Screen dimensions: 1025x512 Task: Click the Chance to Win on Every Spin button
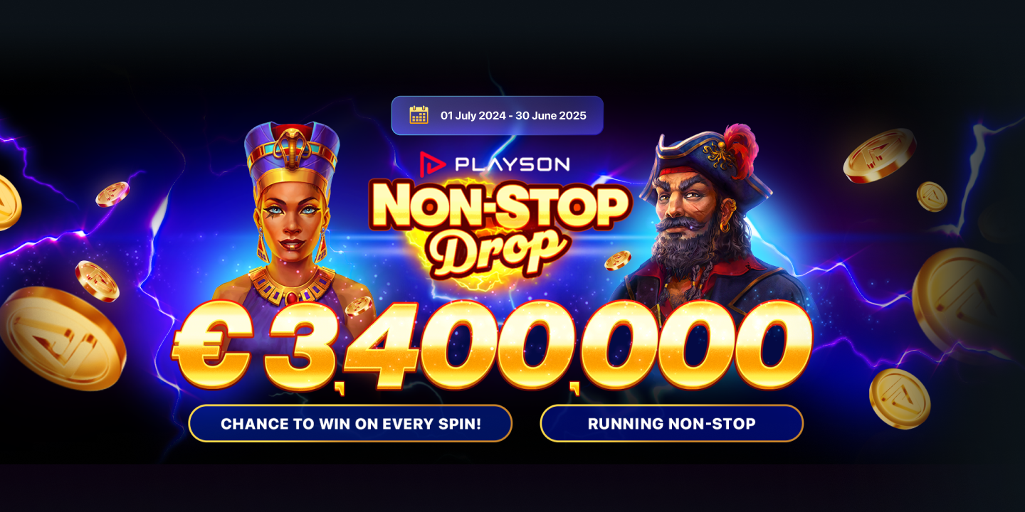[x=350, y=423]
